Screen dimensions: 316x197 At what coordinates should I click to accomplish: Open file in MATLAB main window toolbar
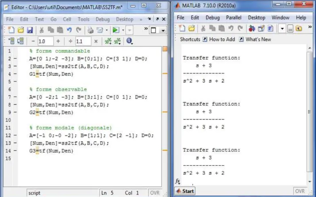[x=192, y=28]
